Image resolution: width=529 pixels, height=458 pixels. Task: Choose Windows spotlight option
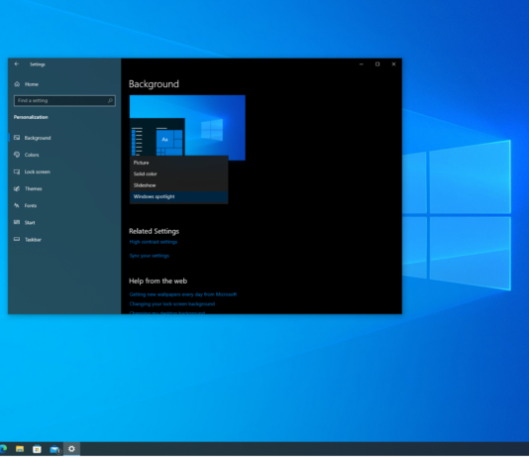(178, 196)
